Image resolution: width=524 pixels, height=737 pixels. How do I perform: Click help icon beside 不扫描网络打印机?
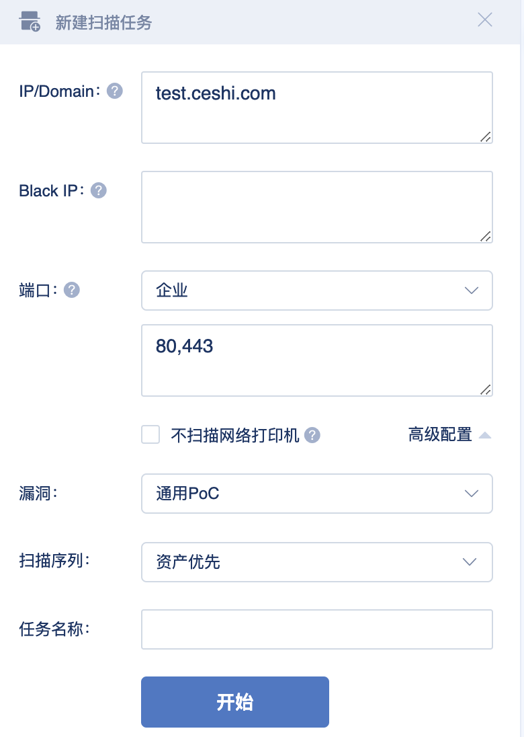[x=312, y=435]
